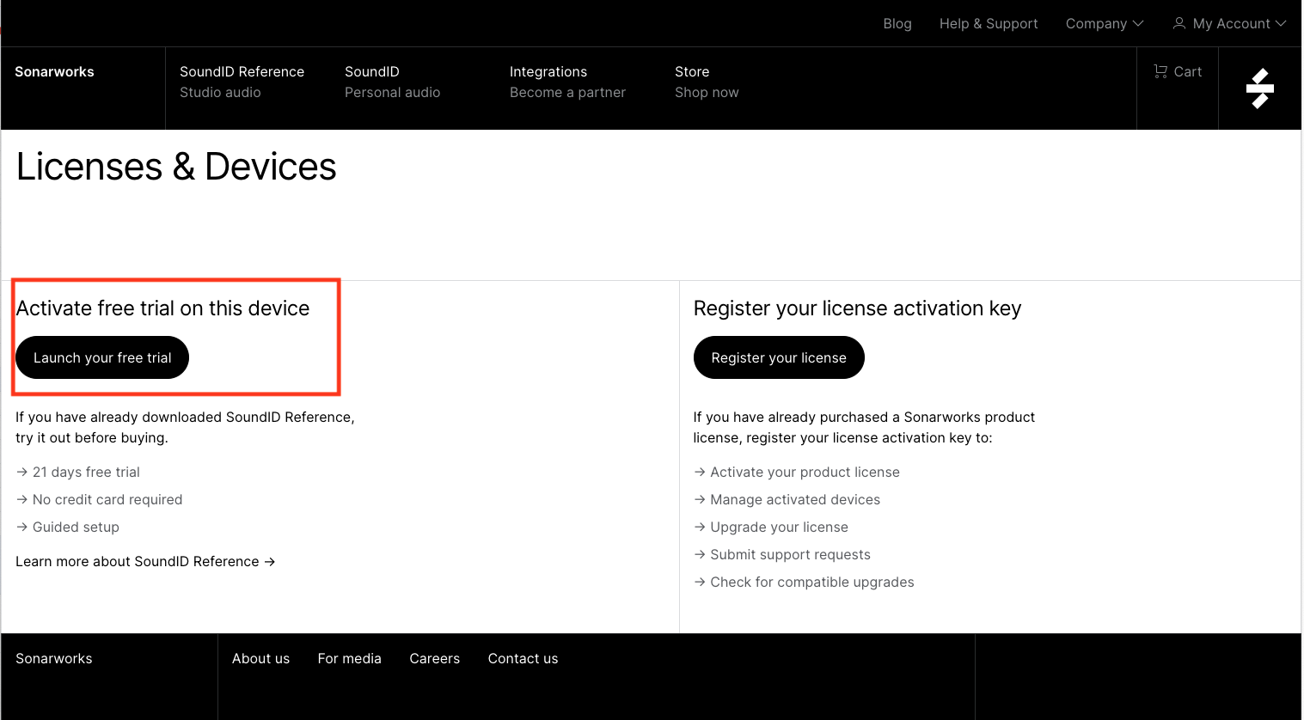Go to Help & Support
This screenshot has width=1304, height=720.
click(988, 24)
